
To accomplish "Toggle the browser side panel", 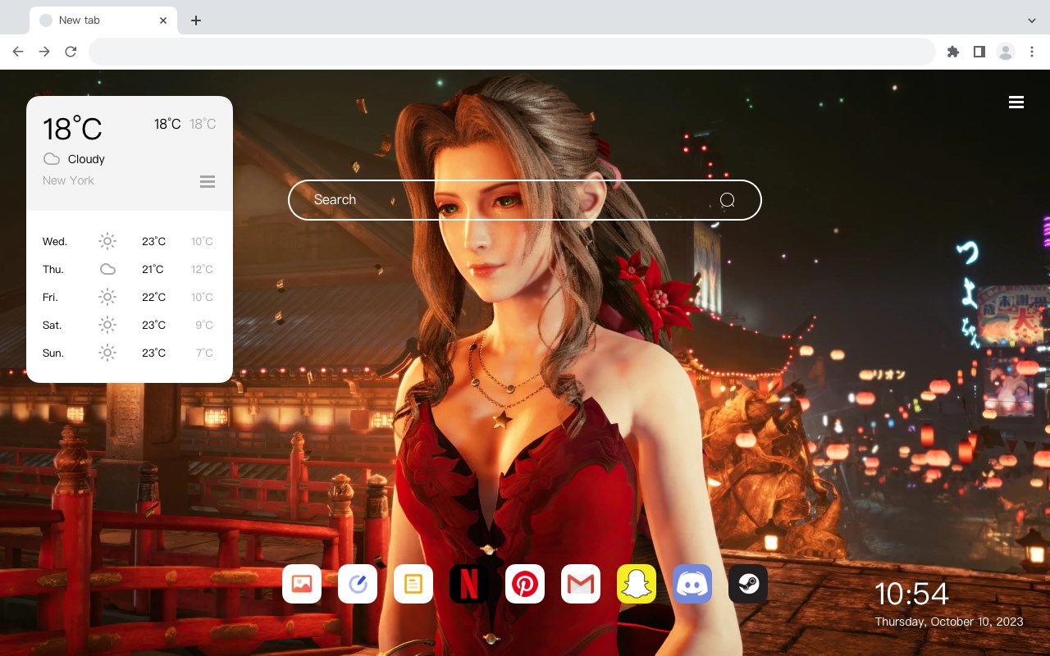I will coord(979,52).
